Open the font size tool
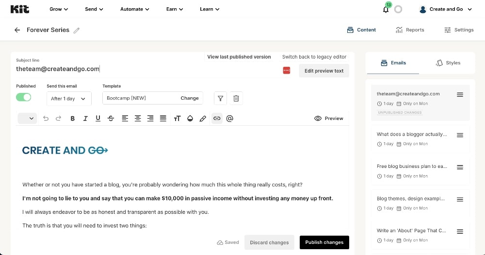Screen dimensions: 485x255 point(177,118)
